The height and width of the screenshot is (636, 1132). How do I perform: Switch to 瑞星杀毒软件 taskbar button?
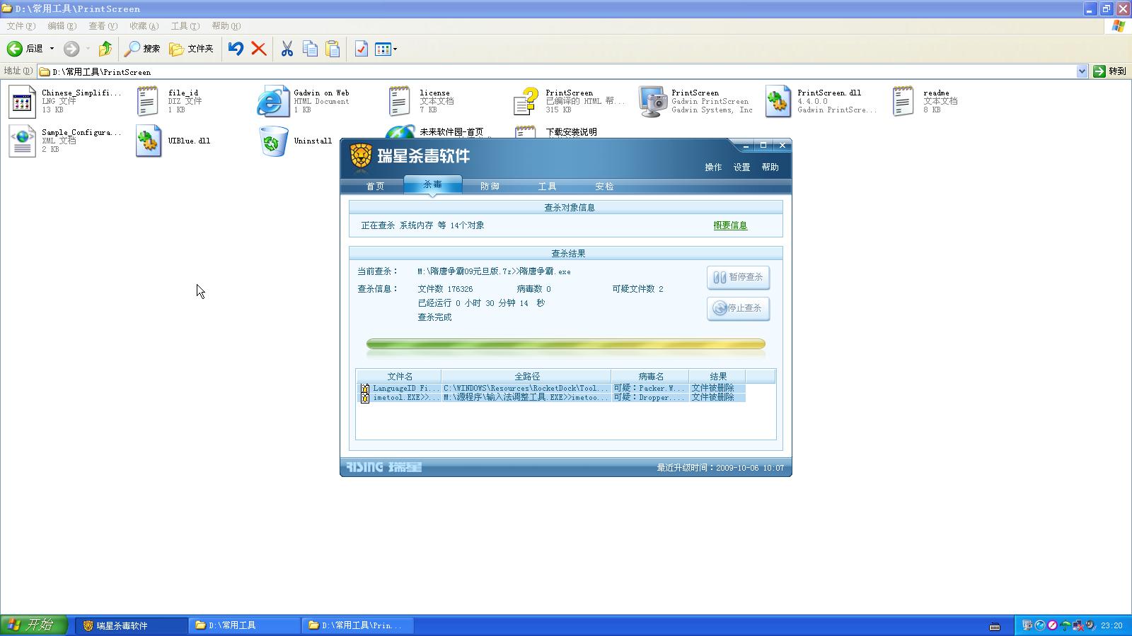[x=131, y=625]
